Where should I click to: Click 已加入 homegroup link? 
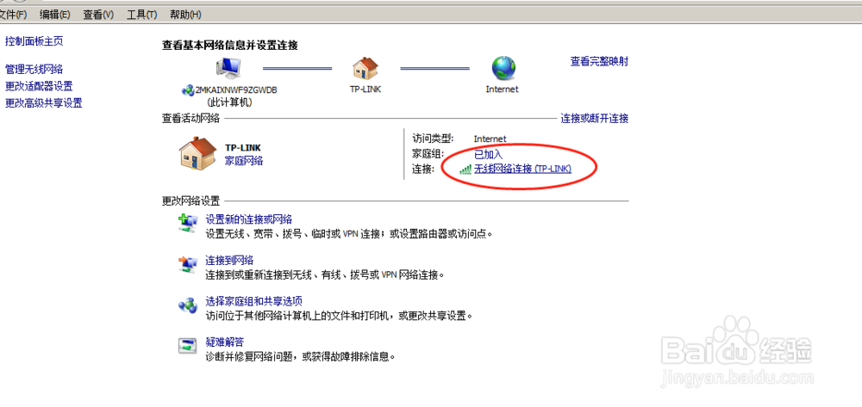[x=488, y=155]
